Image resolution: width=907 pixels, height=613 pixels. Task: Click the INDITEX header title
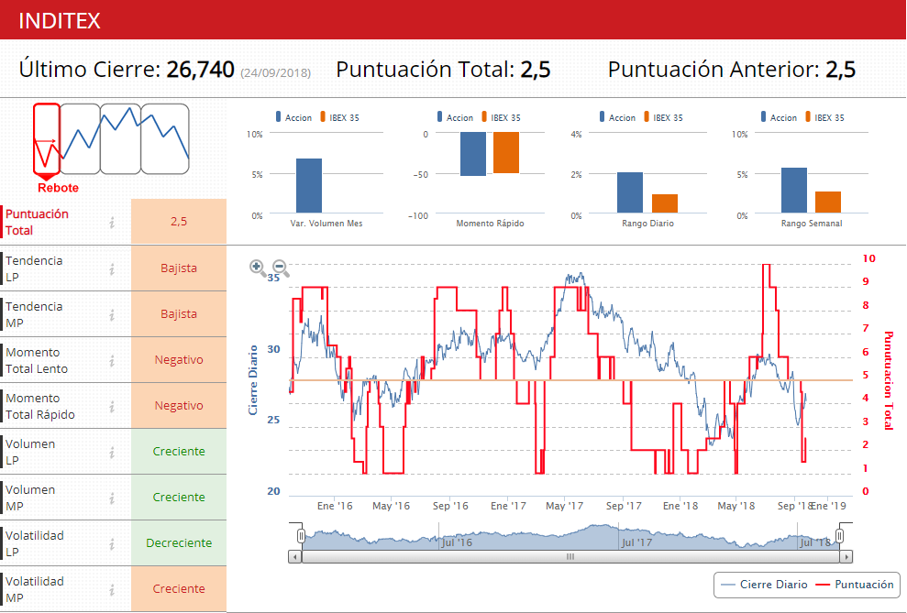coord(60,21)
